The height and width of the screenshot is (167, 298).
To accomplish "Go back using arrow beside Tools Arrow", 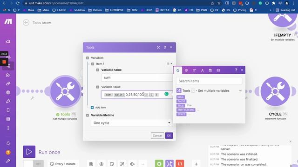I will [26, 23].
